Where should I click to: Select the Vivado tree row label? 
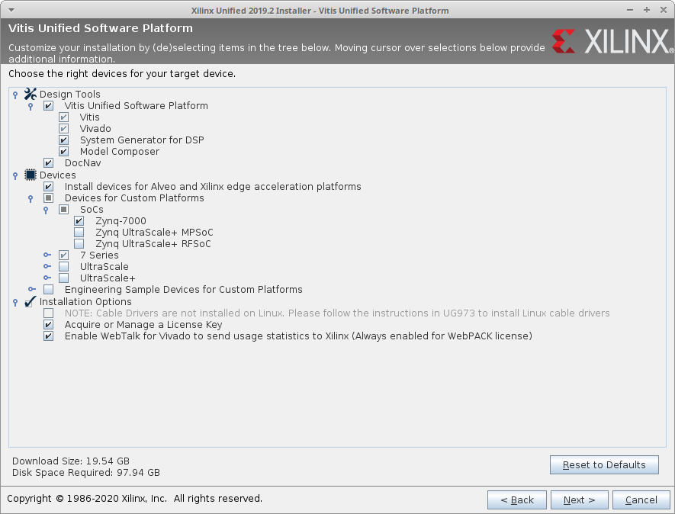coord(95,129)
